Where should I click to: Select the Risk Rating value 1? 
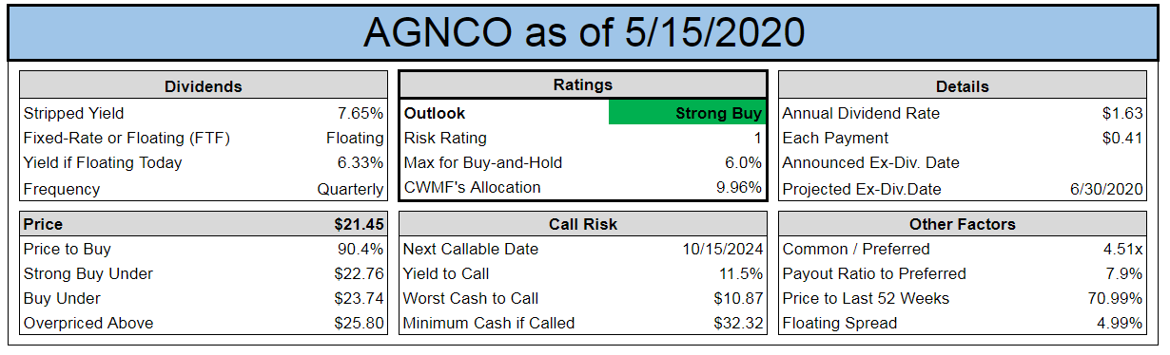point(757,138)
